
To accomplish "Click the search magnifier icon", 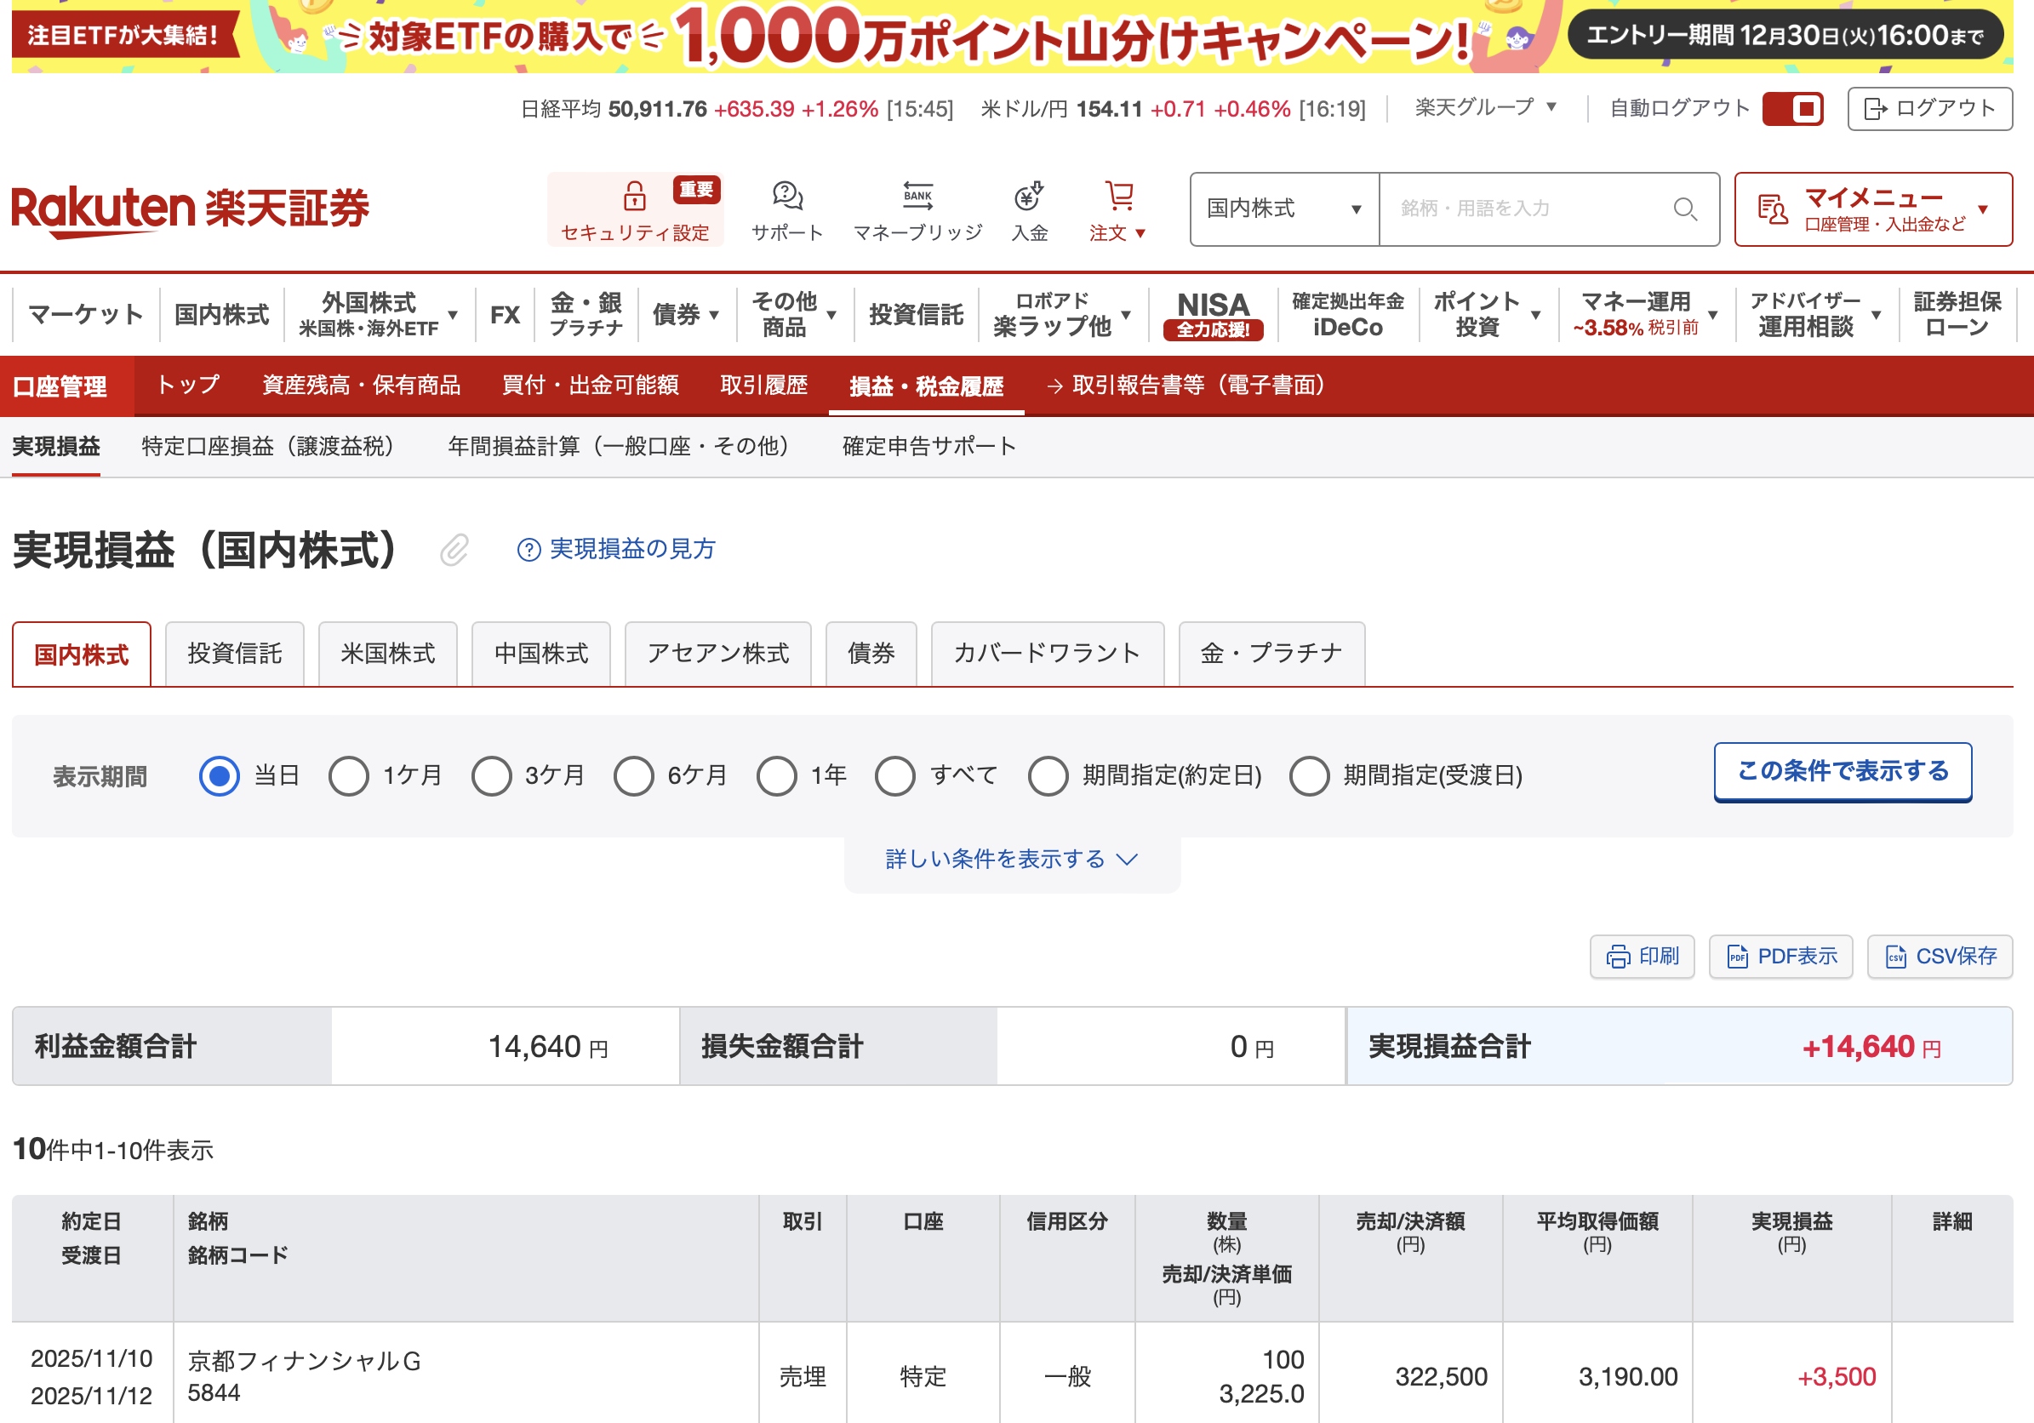I will tap(1684, 209).
